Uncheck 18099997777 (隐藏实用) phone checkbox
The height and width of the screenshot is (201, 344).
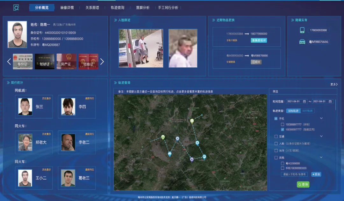(283, 130)
